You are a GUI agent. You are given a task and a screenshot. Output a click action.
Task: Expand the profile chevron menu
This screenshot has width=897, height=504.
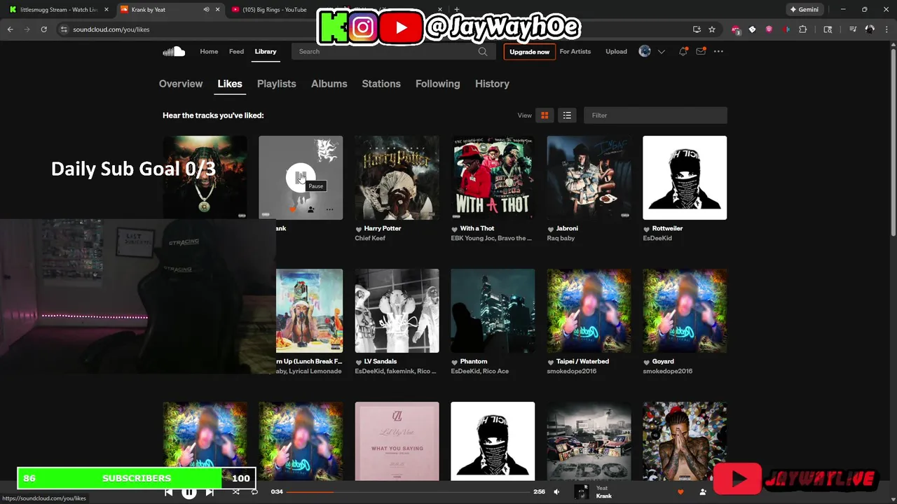tap(661, 52)
